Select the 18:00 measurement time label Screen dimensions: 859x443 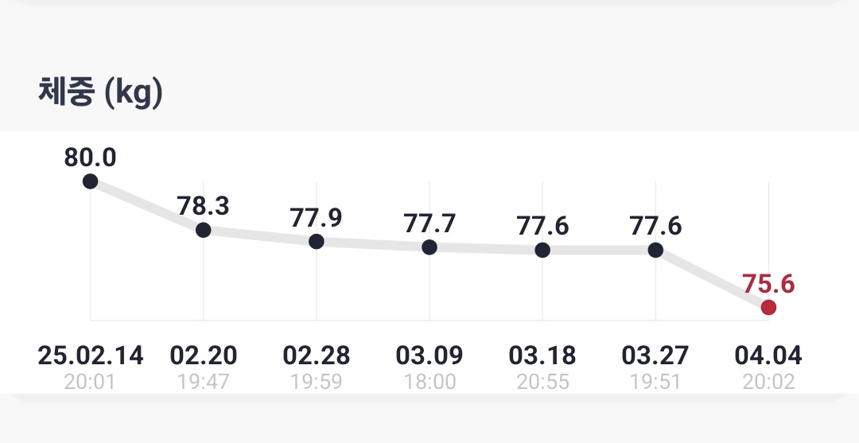tap(429, 383)
